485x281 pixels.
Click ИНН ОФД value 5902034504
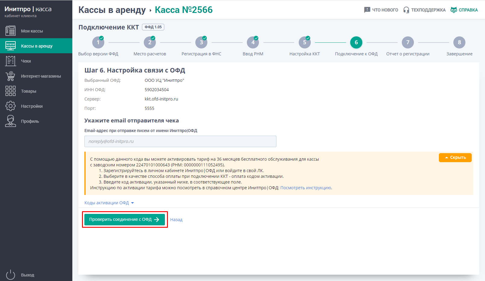(157, 90)
